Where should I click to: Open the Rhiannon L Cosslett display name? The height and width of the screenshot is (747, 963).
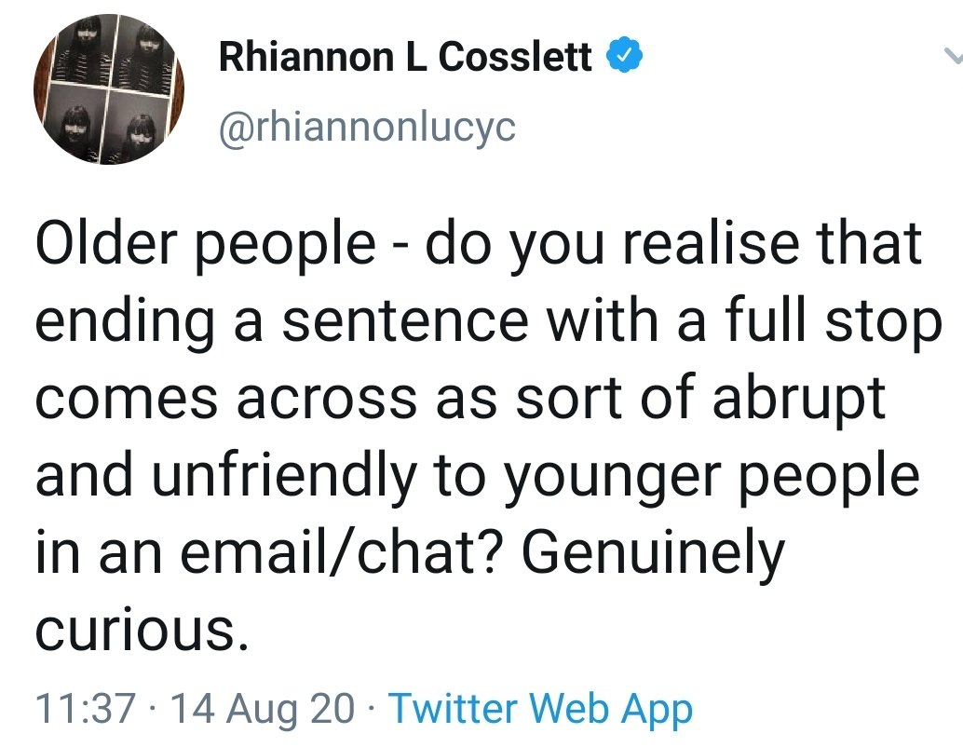(x=405, y=57)
